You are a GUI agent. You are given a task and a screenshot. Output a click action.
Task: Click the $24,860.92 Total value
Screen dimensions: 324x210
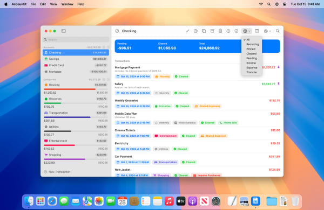(210, 48)
